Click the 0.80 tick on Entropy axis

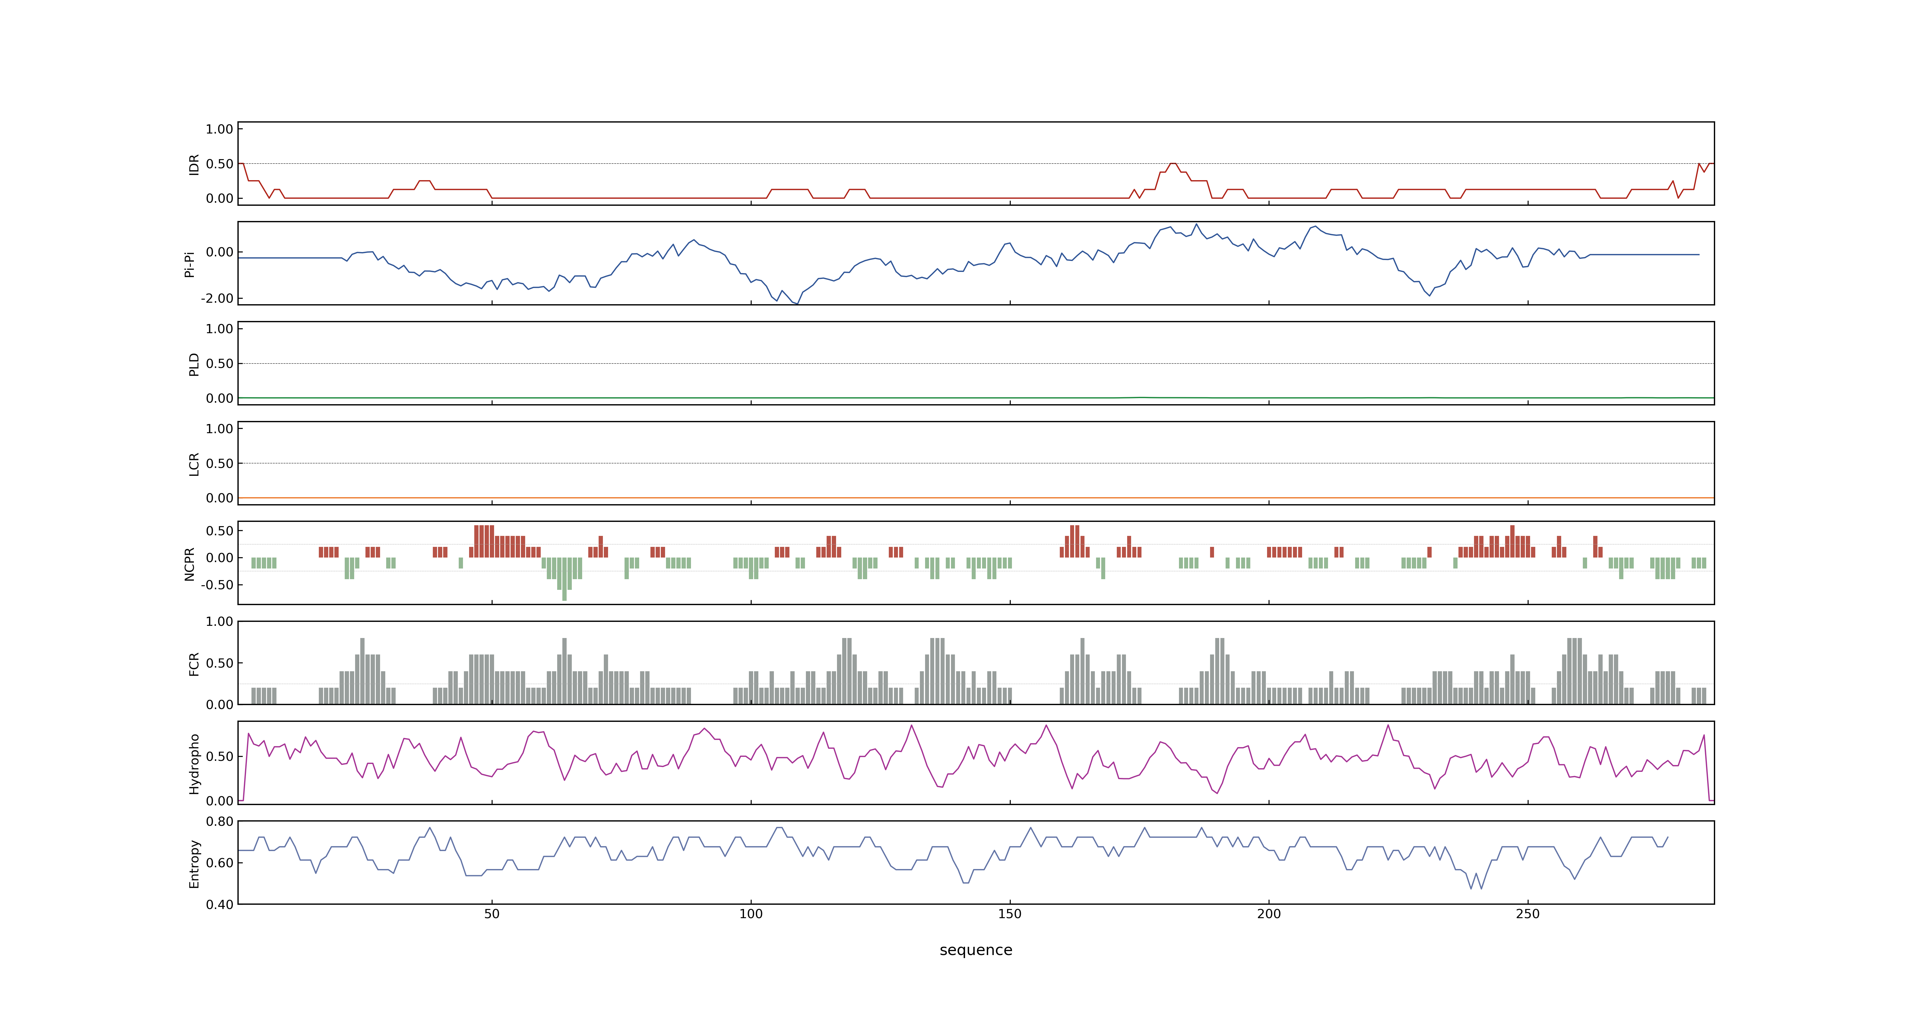220,822
